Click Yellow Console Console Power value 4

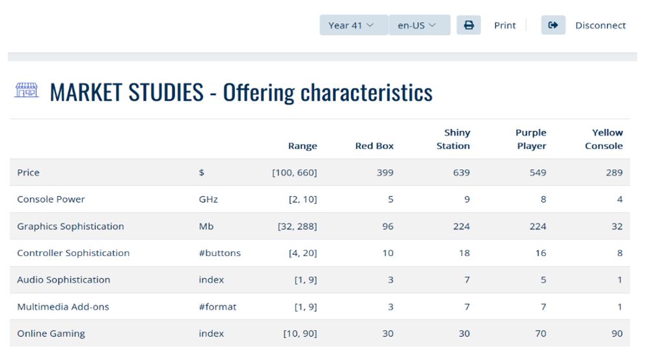coord(620,199)
